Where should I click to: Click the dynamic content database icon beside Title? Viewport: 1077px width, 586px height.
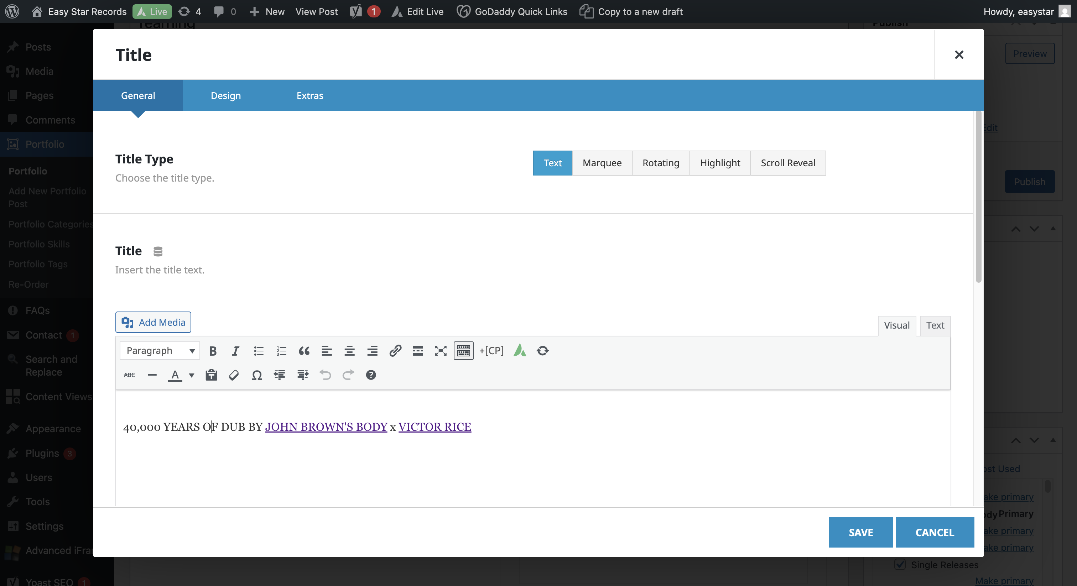pos(158,251)
